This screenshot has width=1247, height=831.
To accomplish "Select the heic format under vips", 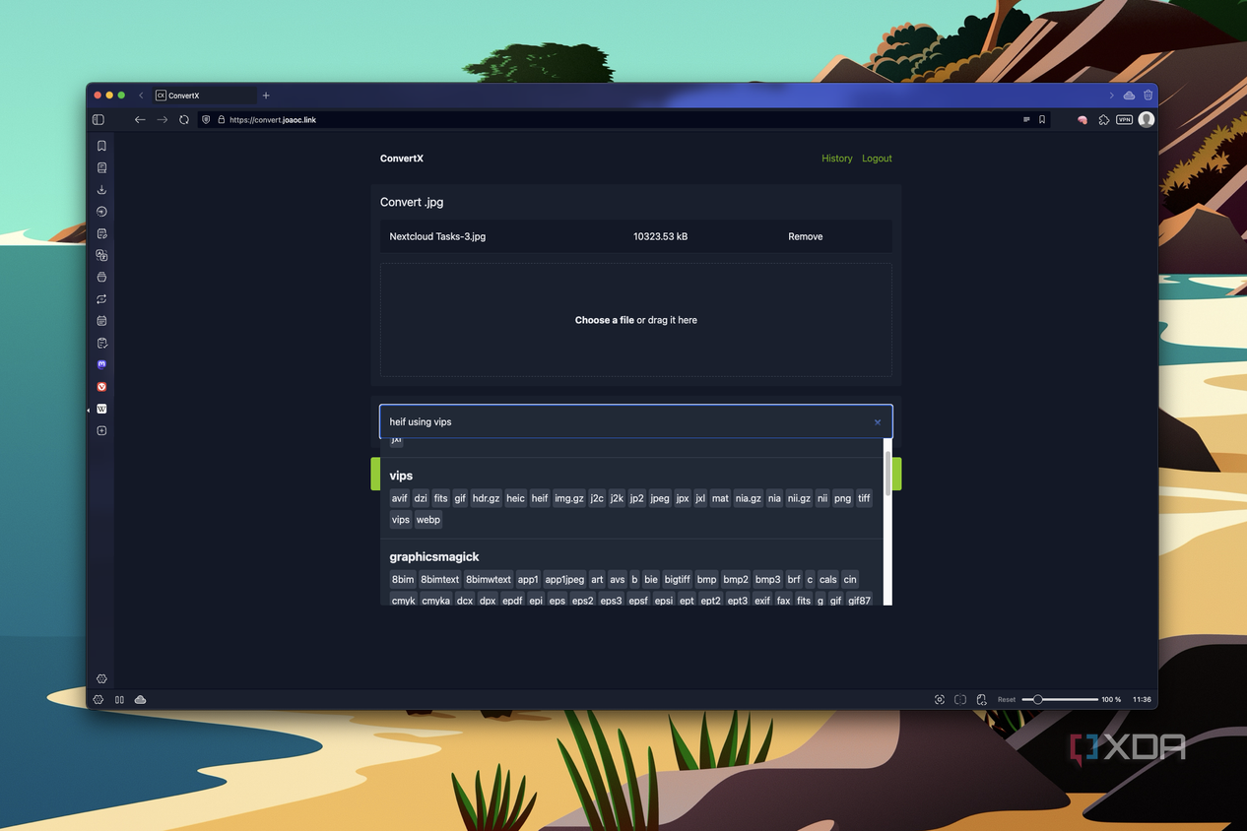I will pos(516,498).
